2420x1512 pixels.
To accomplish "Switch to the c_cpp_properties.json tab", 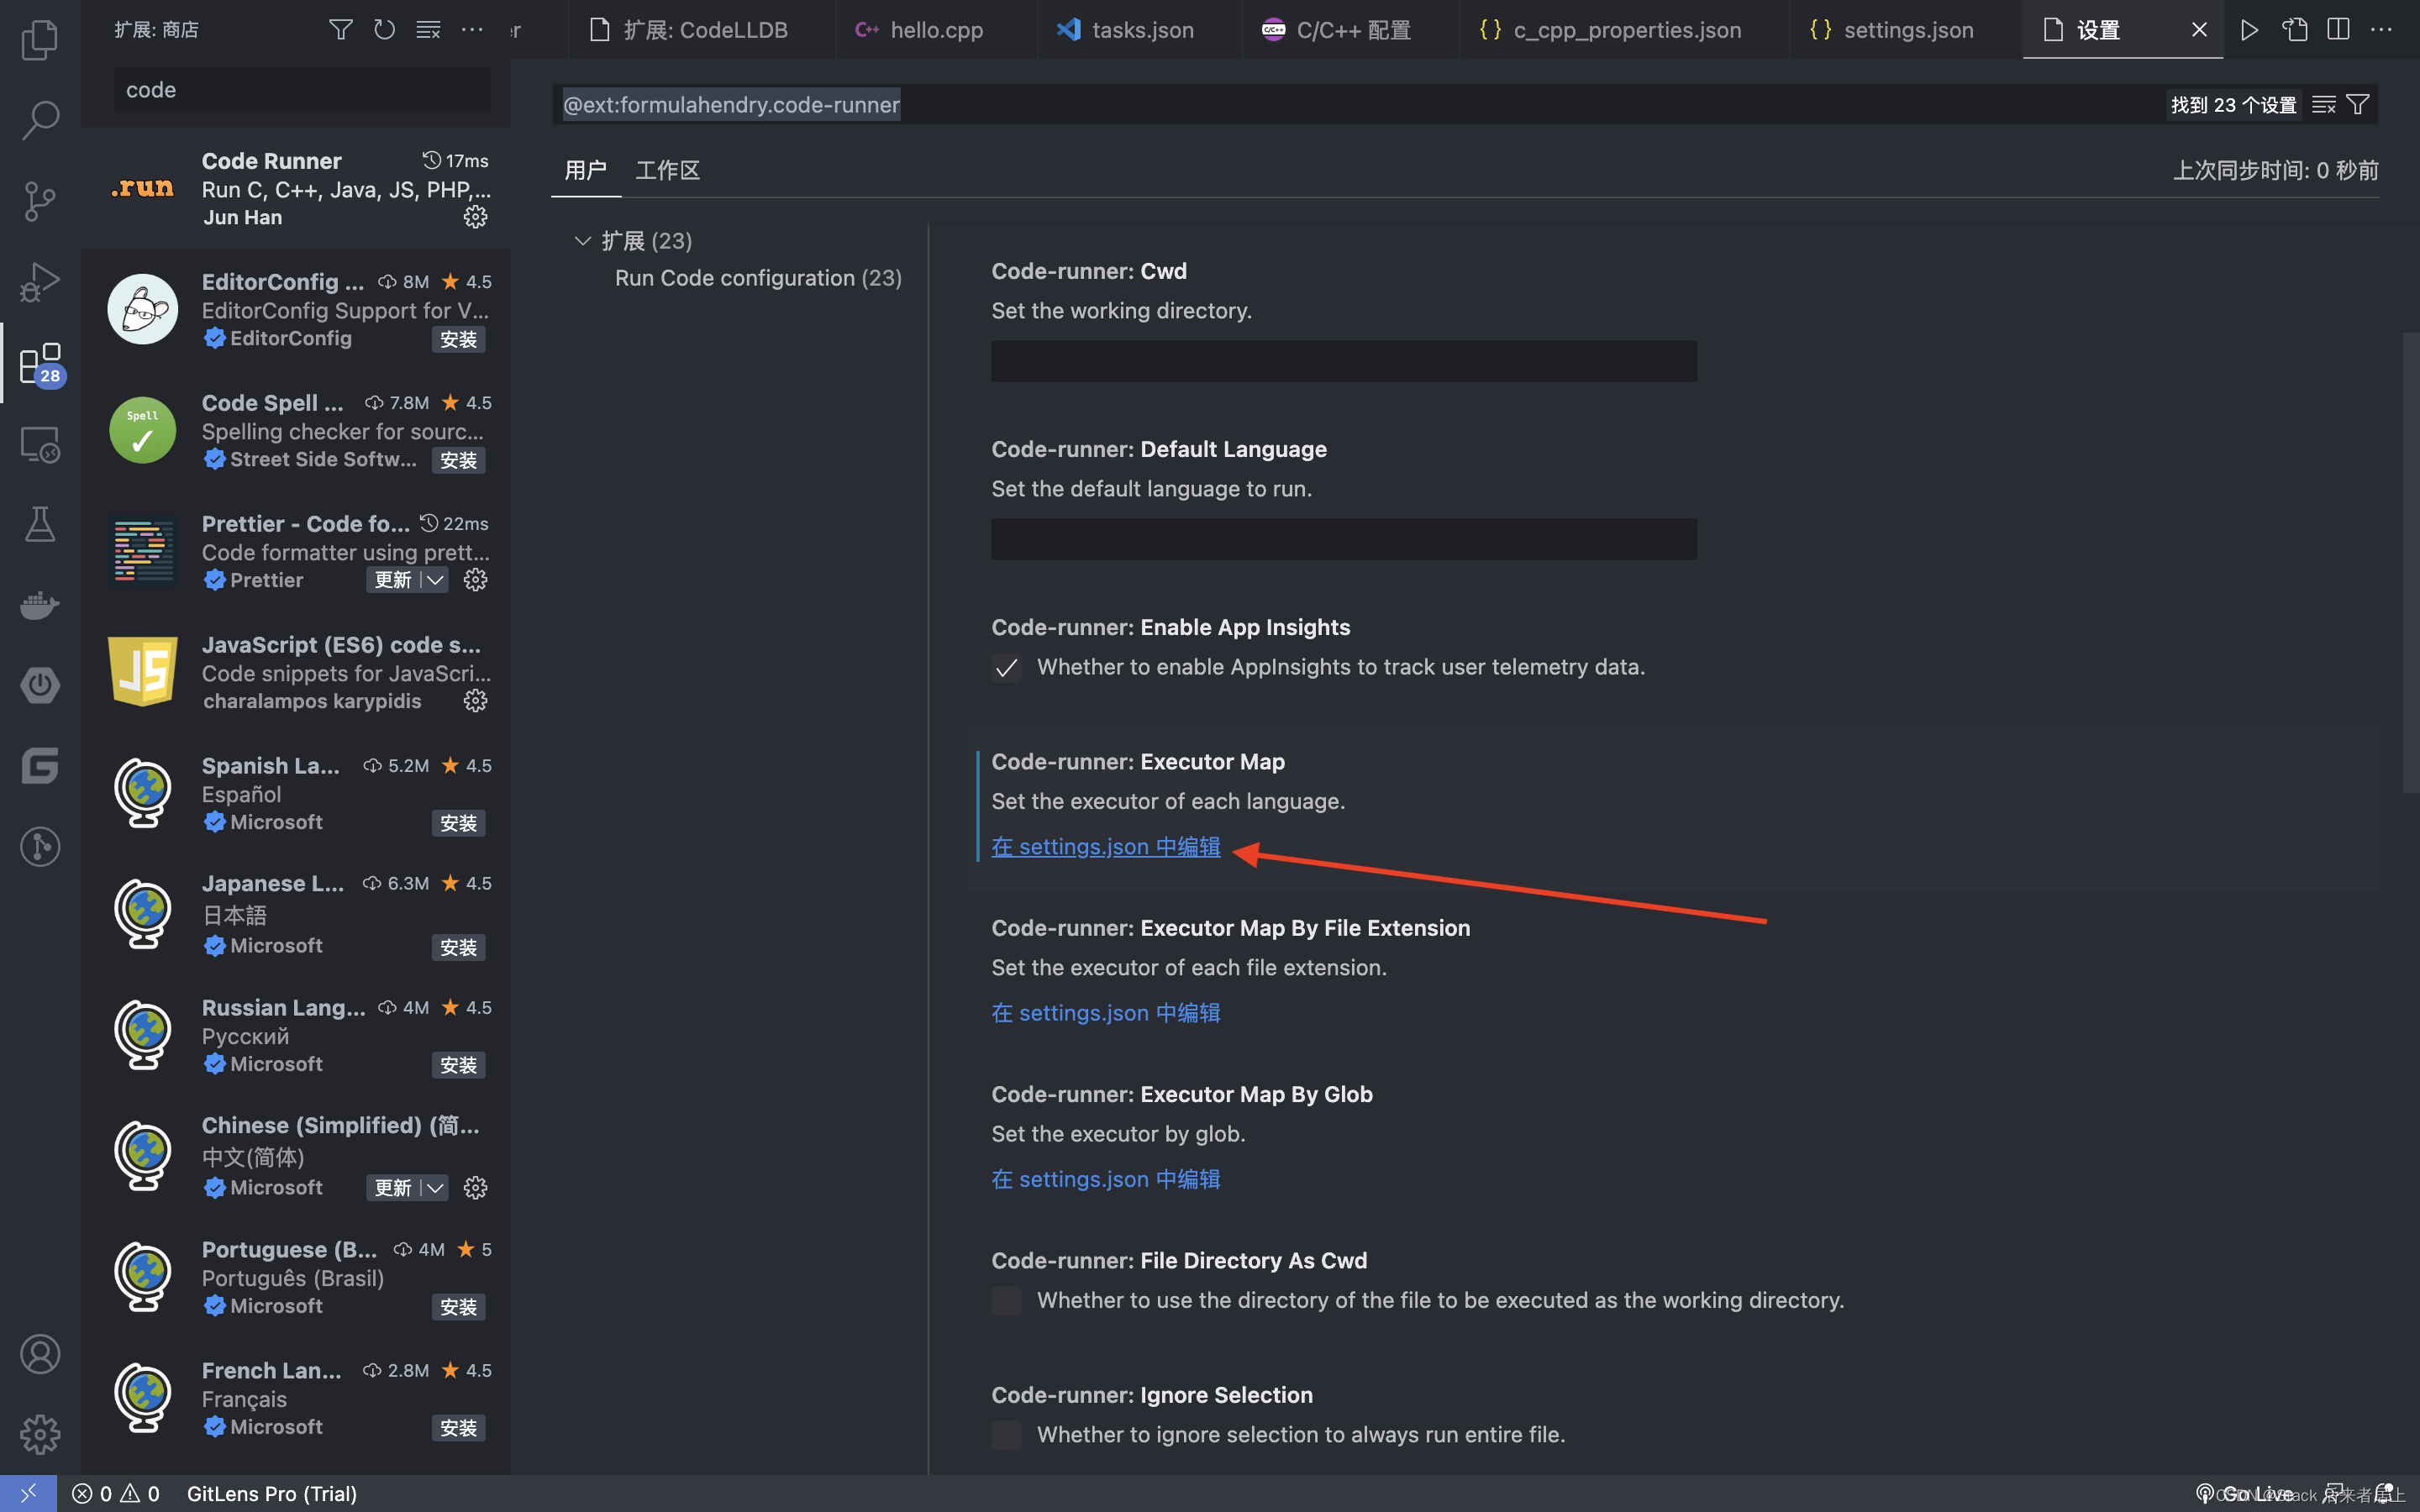I will pos(1625,30).
